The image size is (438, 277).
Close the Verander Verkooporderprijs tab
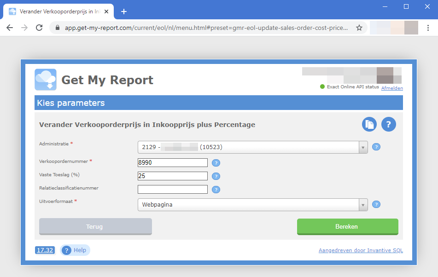106,12
